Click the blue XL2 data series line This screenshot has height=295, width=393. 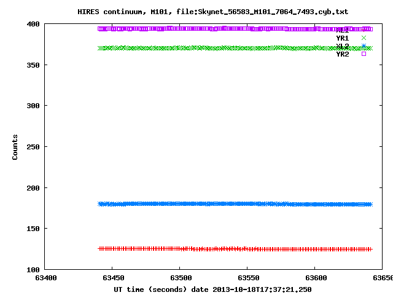click(235, 204)
